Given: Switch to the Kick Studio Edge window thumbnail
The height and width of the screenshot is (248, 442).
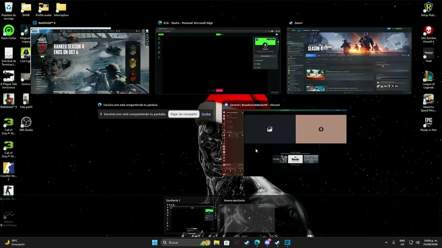Looking at the screenshot, I should pos(218,61).
